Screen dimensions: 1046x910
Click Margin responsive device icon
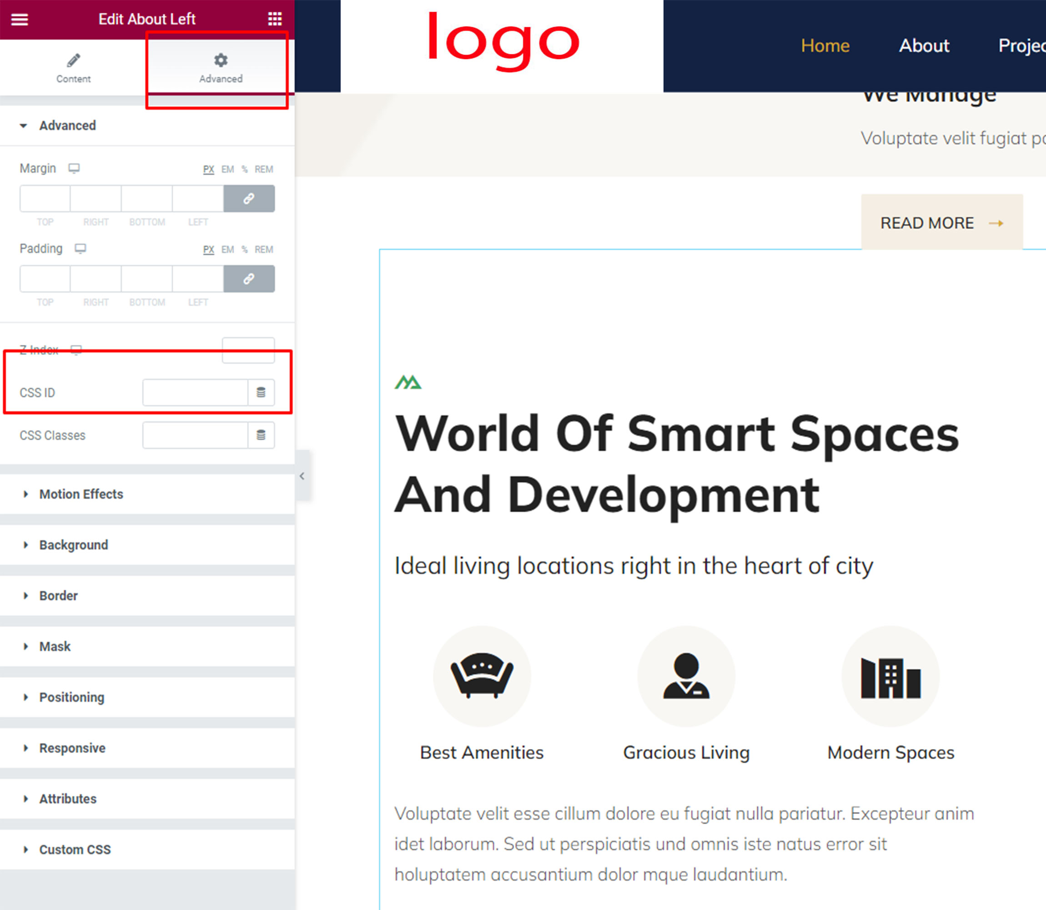point(74,168)
